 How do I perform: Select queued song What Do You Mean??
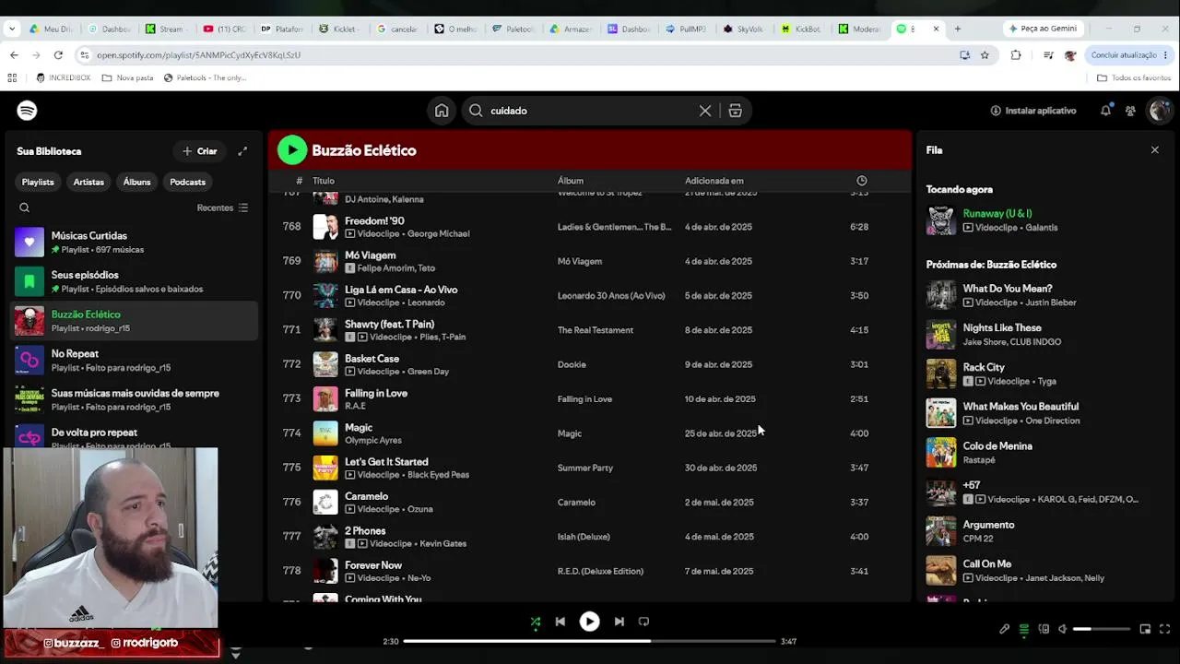1008,289
